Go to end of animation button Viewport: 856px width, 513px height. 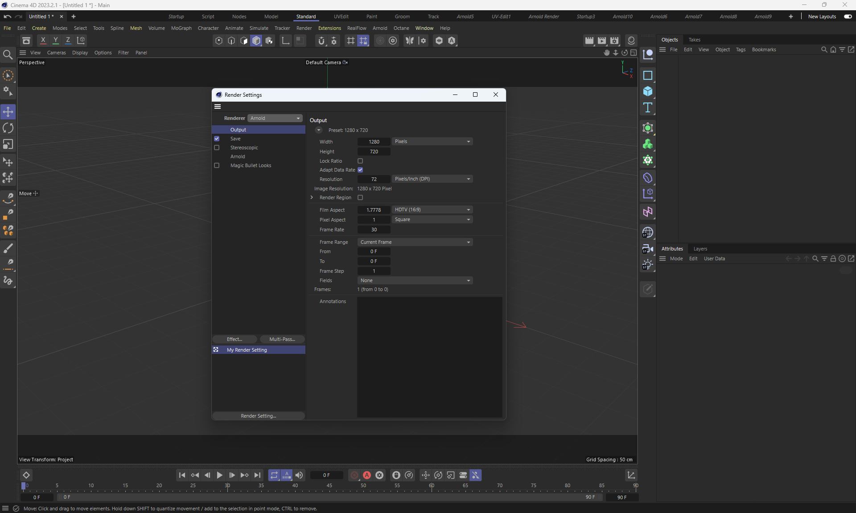(257, 475)
